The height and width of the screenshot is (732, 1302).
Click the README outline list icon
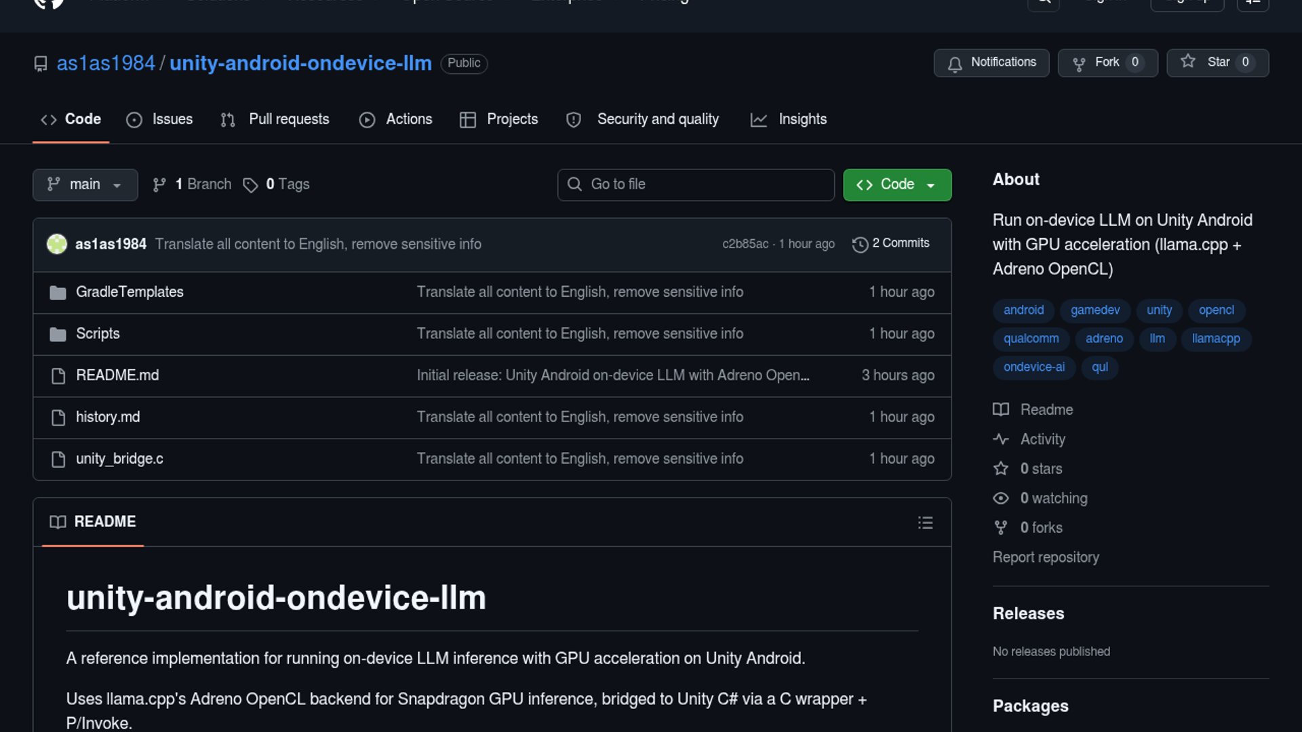(925, 523)
